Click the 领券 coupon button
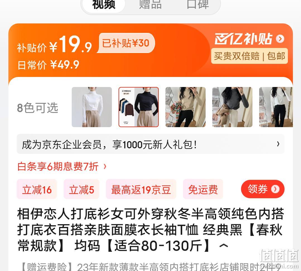 point(263,189)
